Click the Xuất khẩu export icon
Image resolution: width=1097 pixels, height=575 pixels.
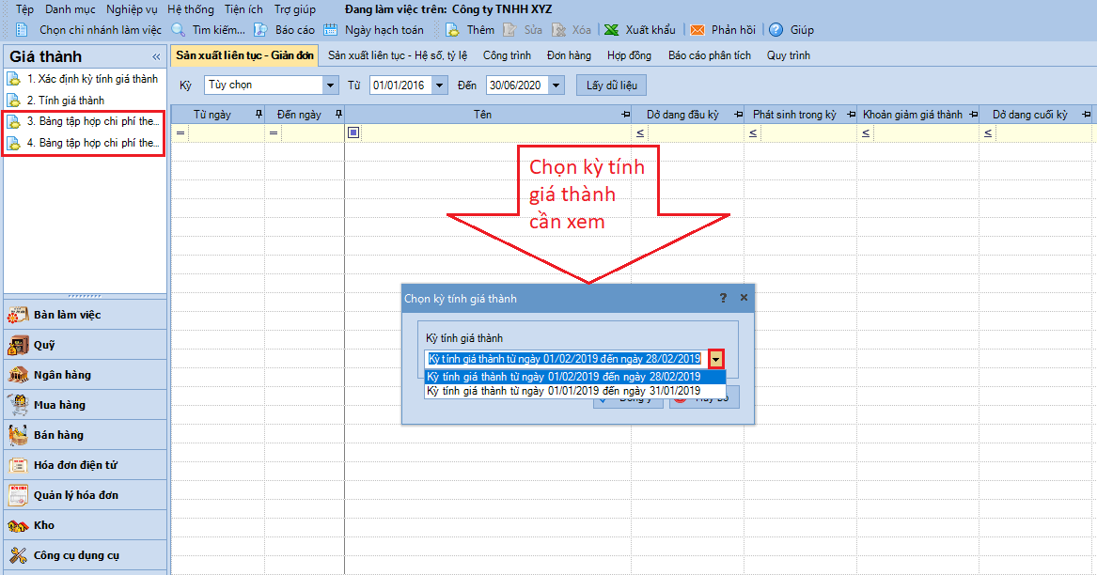(x=611, y=30)
